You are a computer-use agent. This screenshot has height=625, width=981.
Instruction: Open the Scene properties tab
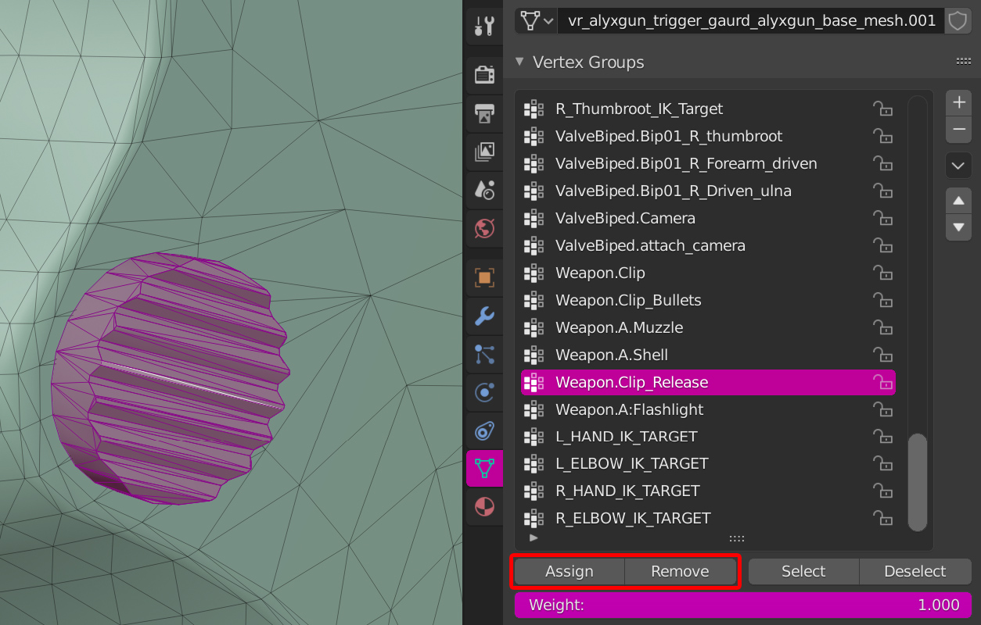(484, 190)
